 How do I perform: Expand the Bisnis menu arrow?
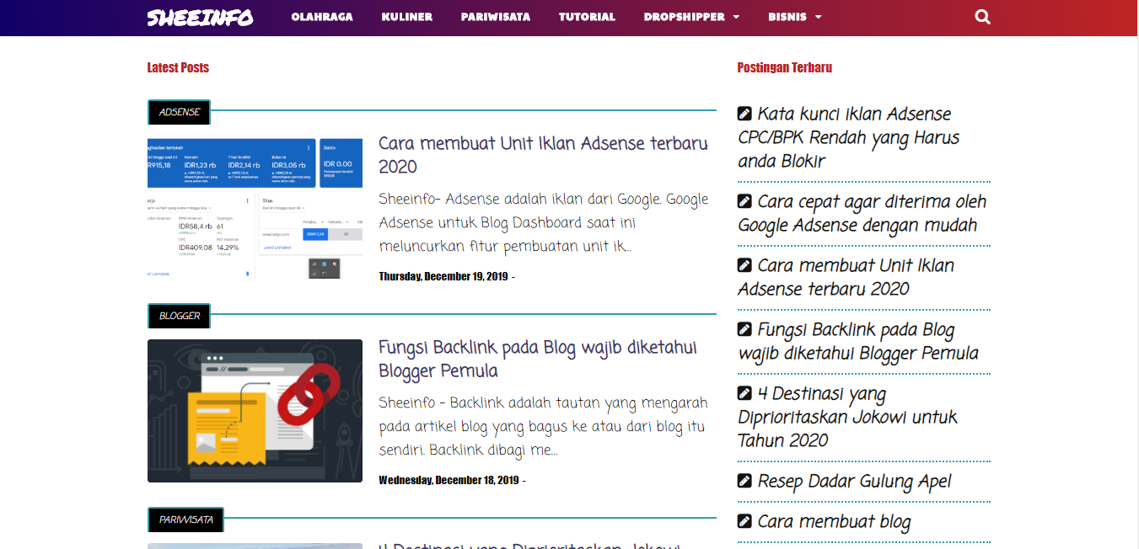pos(818,17)
